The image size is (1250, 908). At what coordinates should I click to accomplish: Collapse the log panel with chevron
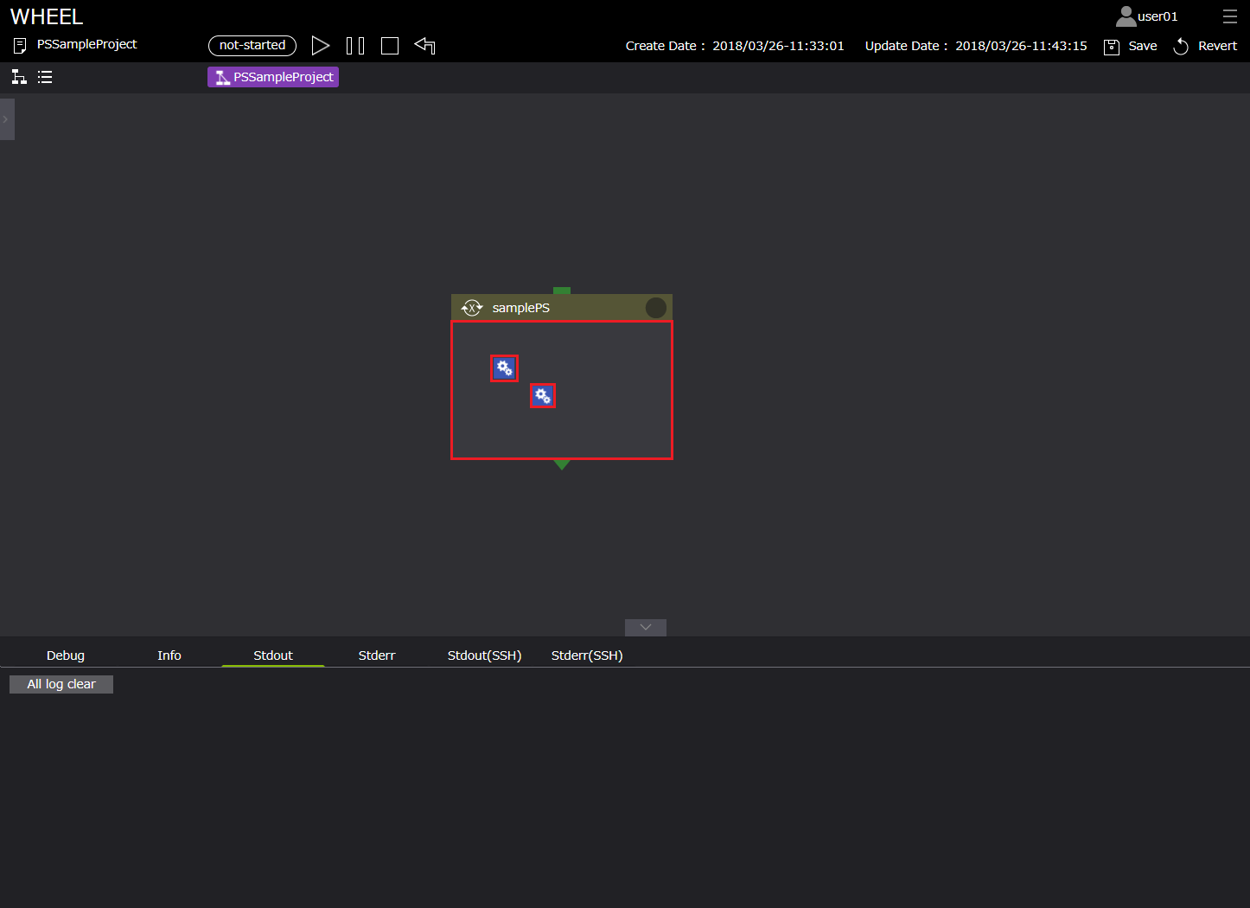point(646,628)
